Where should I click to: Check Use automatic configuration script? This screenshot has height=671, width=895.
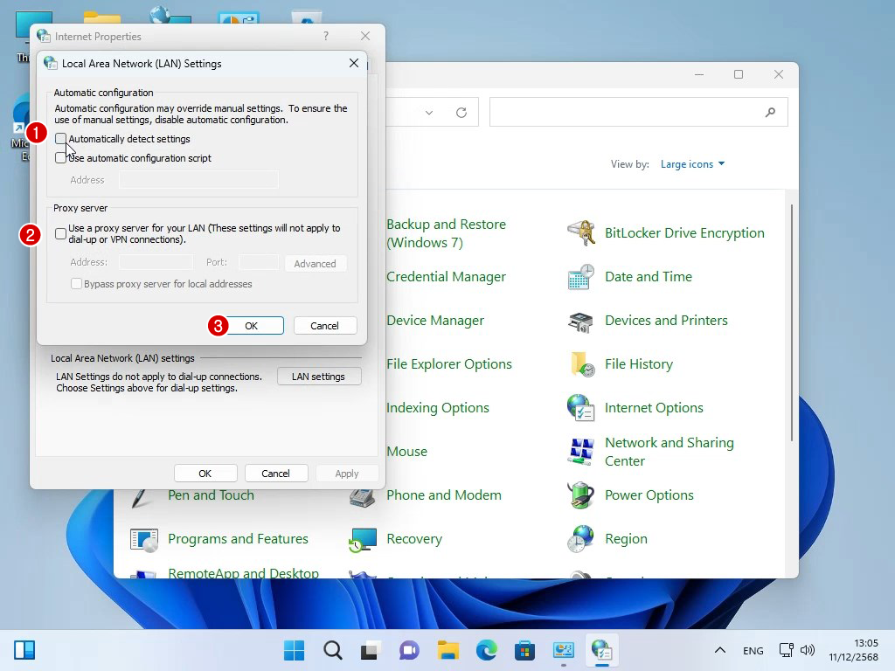[60, 158]
